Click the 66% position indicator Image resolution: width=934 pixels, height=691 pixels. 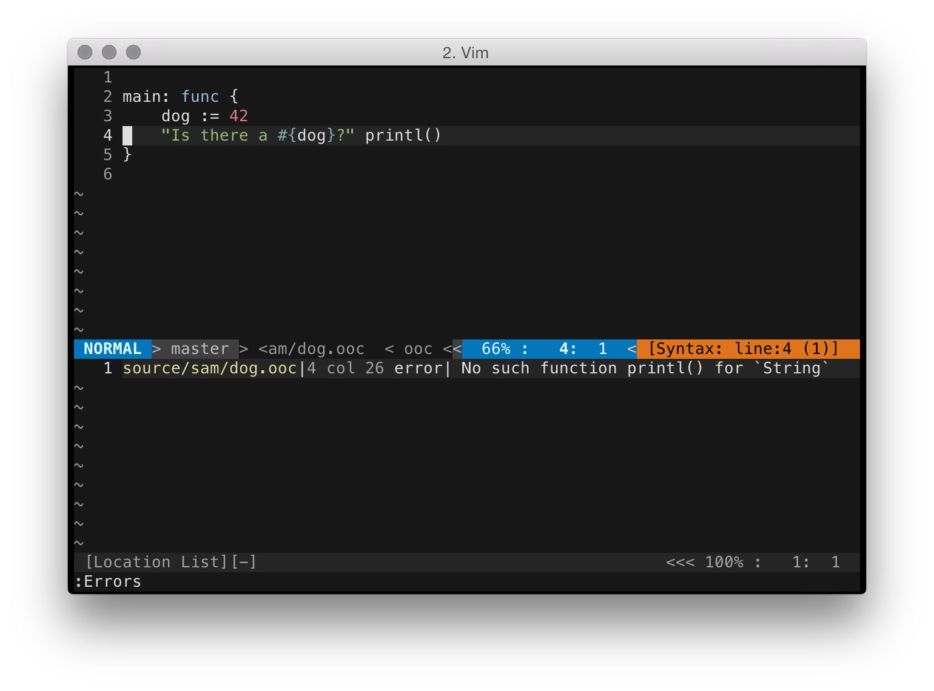pos(496,349)
